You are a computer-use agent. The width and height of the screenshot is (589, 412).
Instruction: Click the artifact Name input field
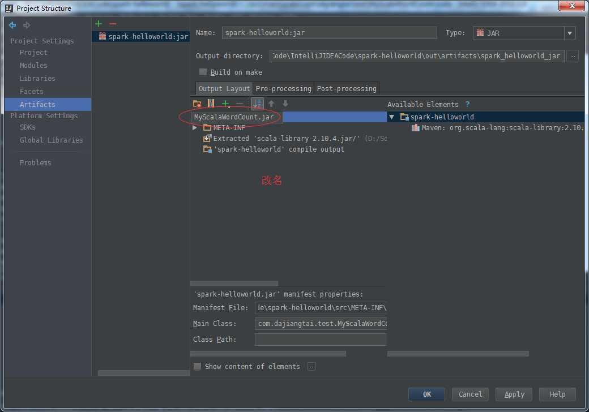pyautogui.click(x=330, y=33)
